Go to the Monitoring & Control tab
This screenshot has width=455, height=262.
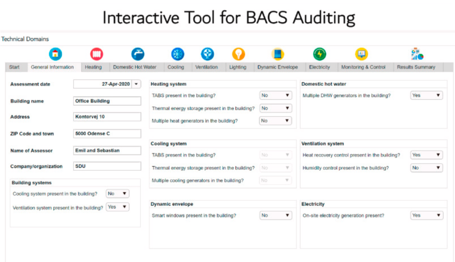363,67
